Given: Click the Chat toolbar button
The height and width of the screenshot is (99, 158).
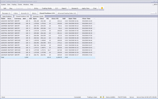Looking at the screenshot, I should click(x=95, y=8).
